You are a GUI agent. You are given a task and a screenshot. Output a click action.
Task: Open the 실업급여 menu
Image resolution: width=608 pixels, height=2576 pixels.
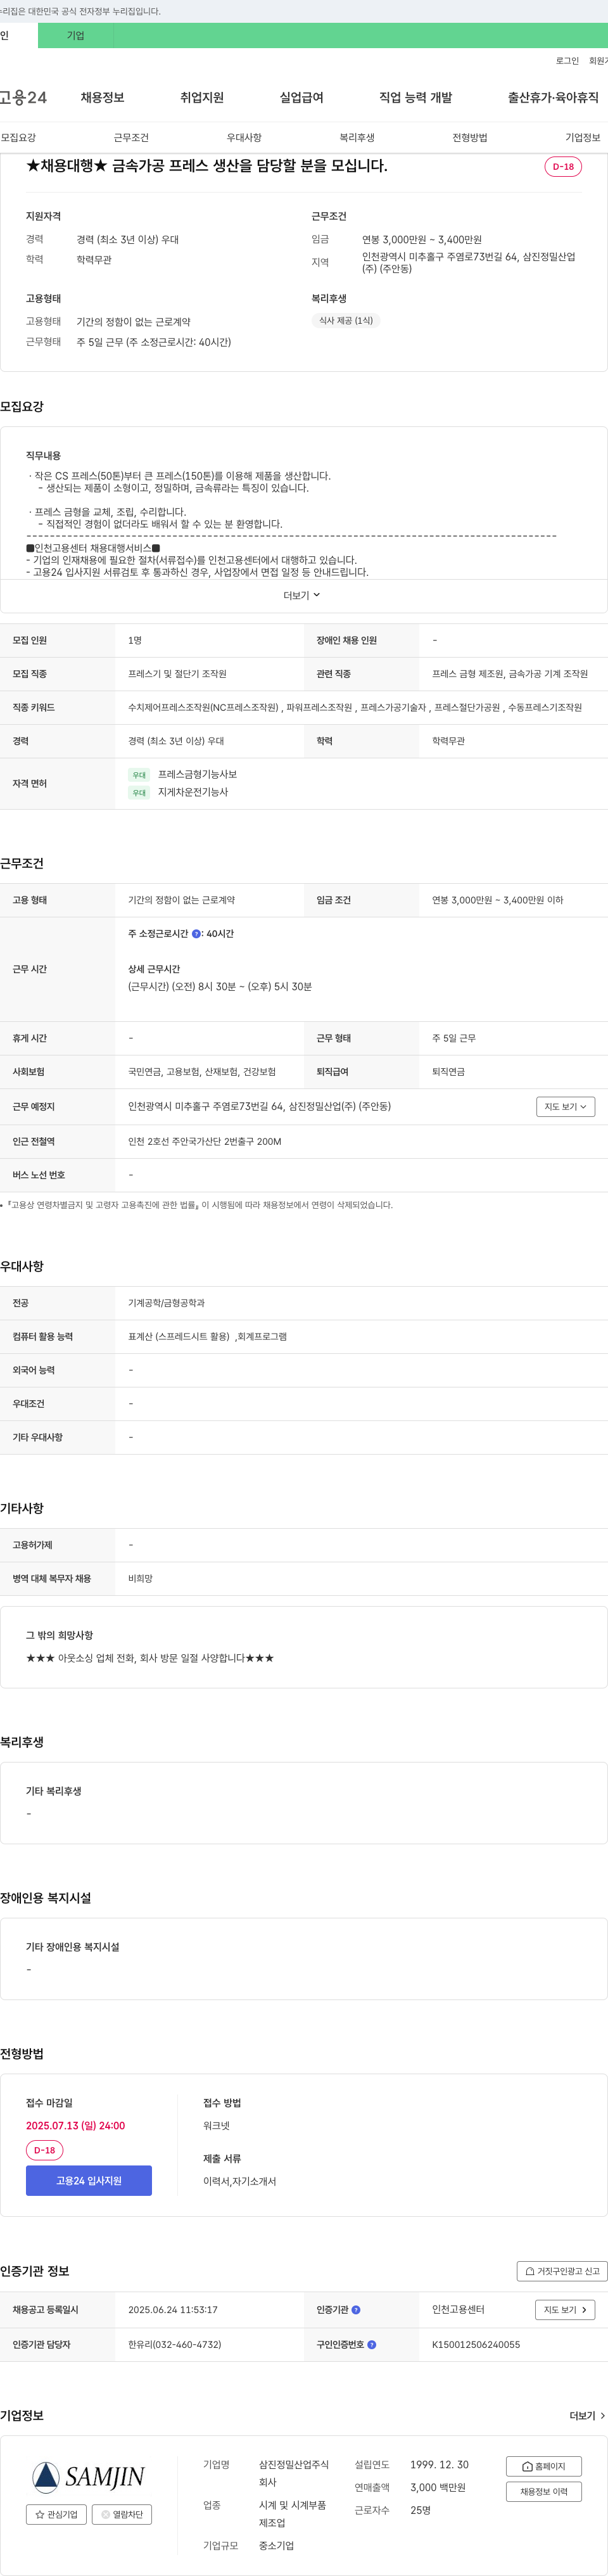pos(301,97)
